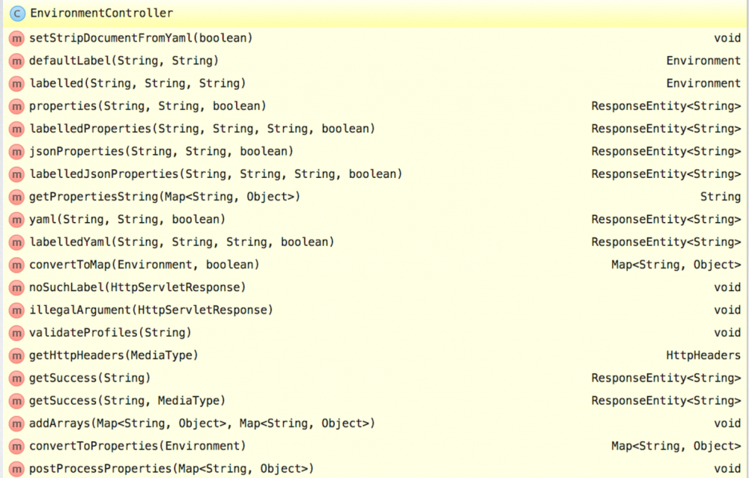749x478 pixels.
Task: Select the EnvironmentController class entry
Action: (101, 13)
